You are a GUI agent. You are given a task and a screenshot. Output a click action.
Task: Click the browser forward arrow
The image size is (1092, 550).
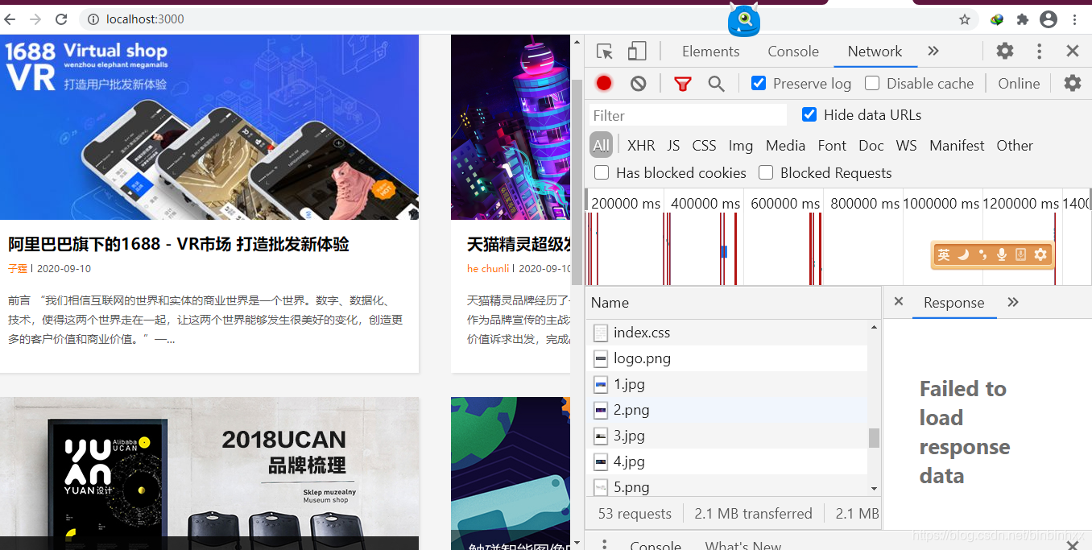pos(35,19)
